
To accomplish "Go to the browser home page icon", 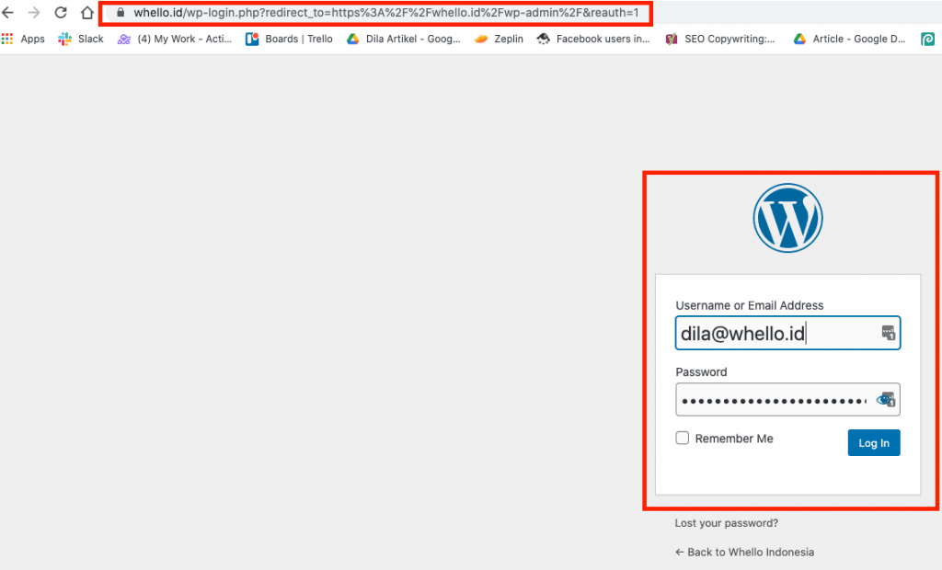I will 86,13.
